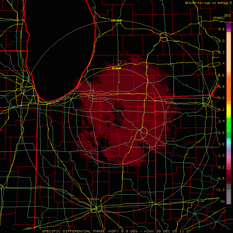Click the "KIWX" radar site identifier
The width and height of the screenshot is (233, 233).
tap(149, 231)
